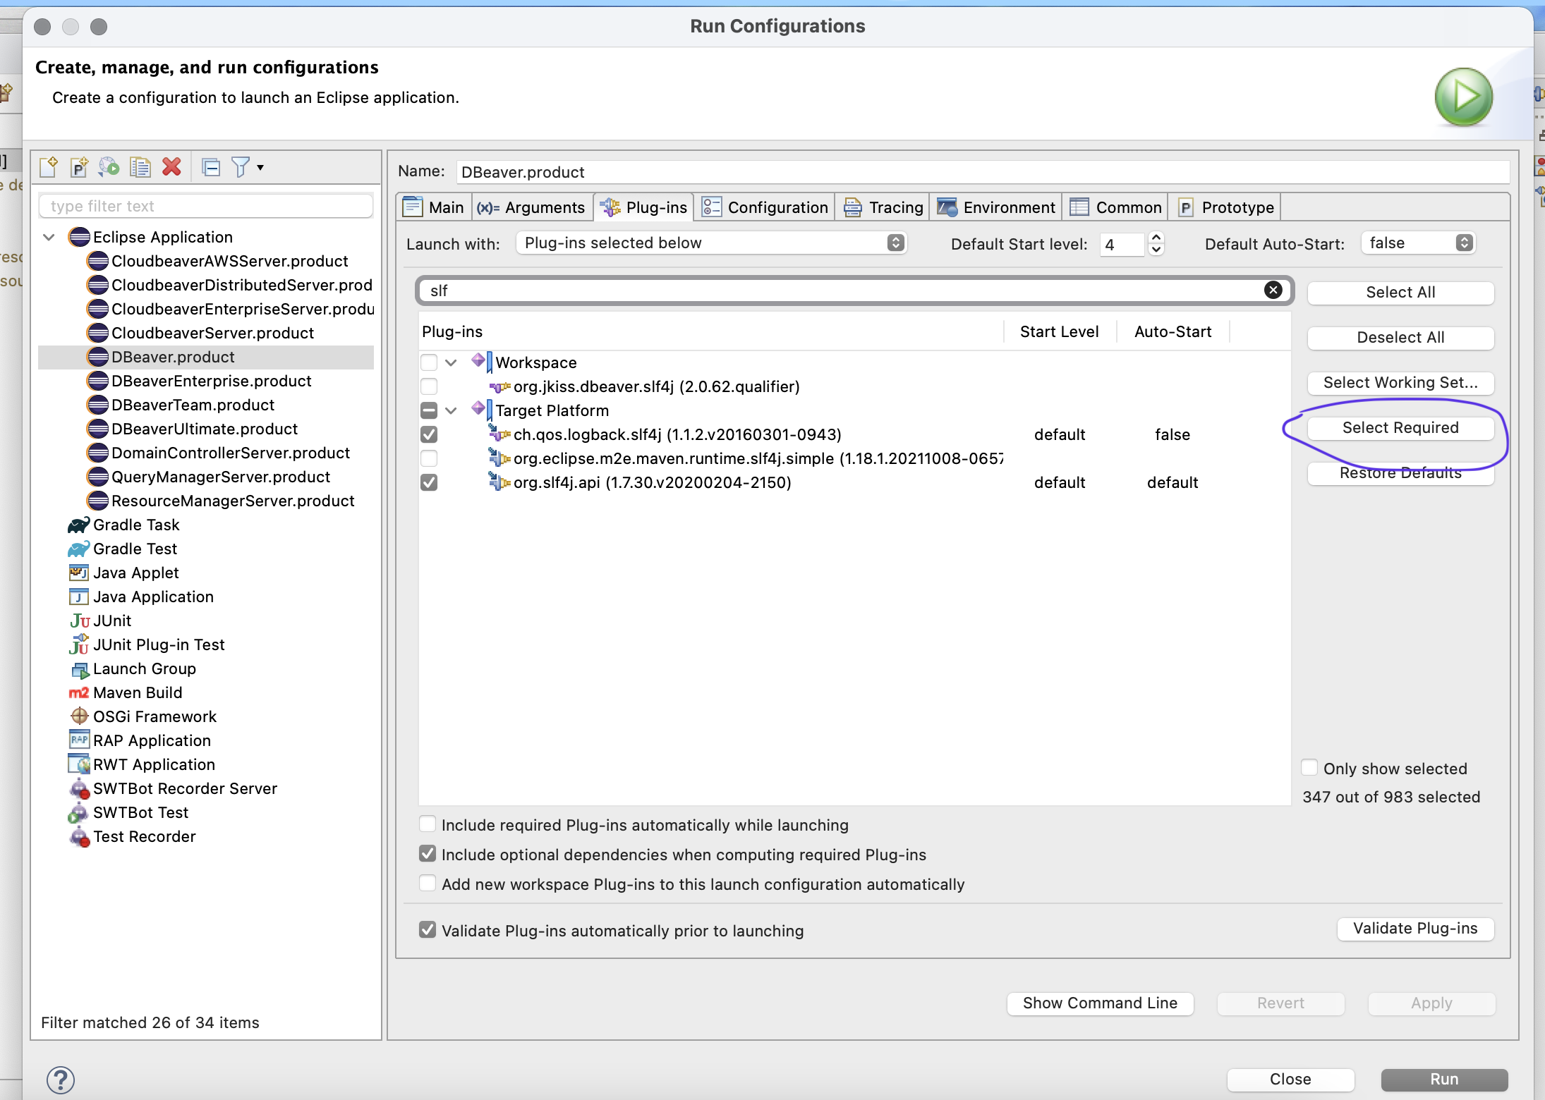Enable Include required Plug-ins automatically while launching

[427, 824]
